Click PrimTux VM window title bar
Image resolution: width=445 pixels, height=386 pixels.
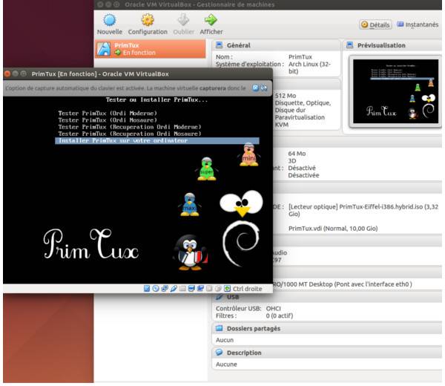138,73
